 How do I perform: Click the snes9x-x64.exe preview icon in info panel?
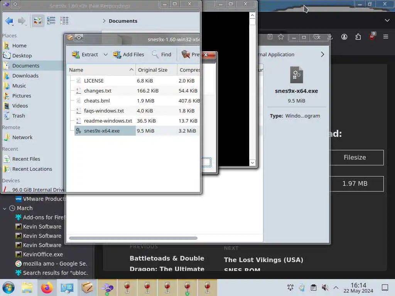(297, 75)
